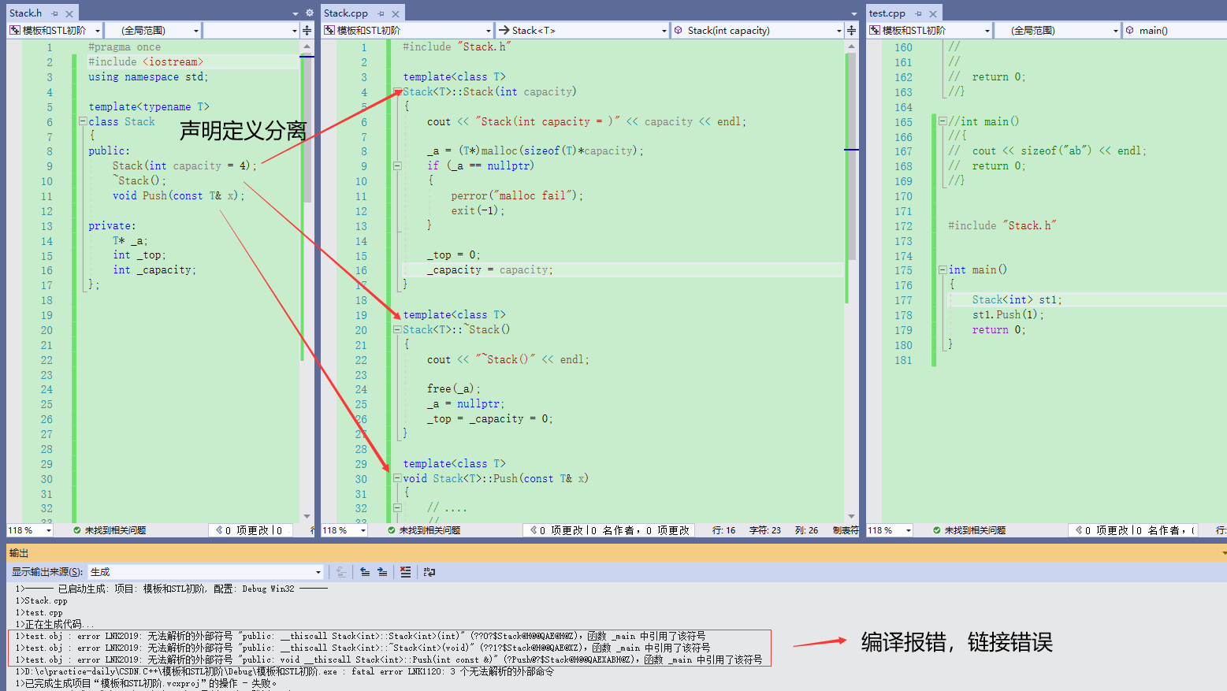Click the column 26 indicator
The width and height of the screenshot is (1227, 691).
[x=806, y=530]
